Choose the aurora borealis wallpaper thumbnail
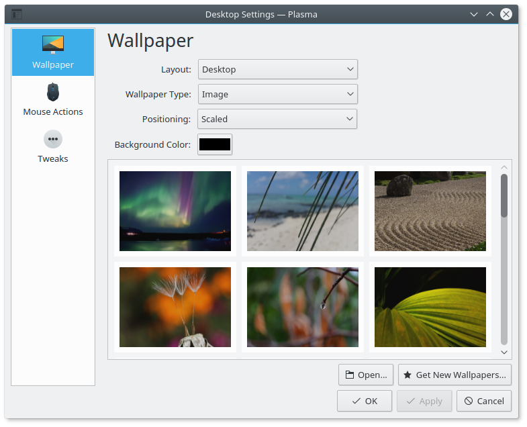Viewport: 527px width, 427px height. click(175, 211)
